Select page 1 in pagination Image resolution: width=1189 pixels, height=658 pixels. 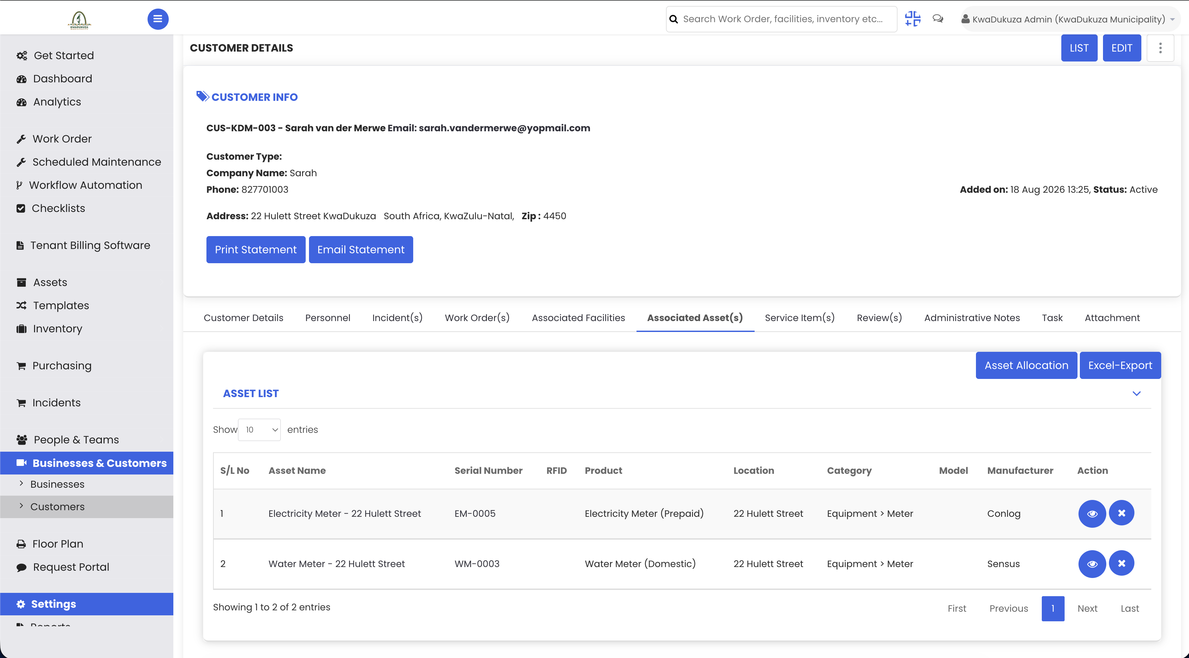point(1053,609)
